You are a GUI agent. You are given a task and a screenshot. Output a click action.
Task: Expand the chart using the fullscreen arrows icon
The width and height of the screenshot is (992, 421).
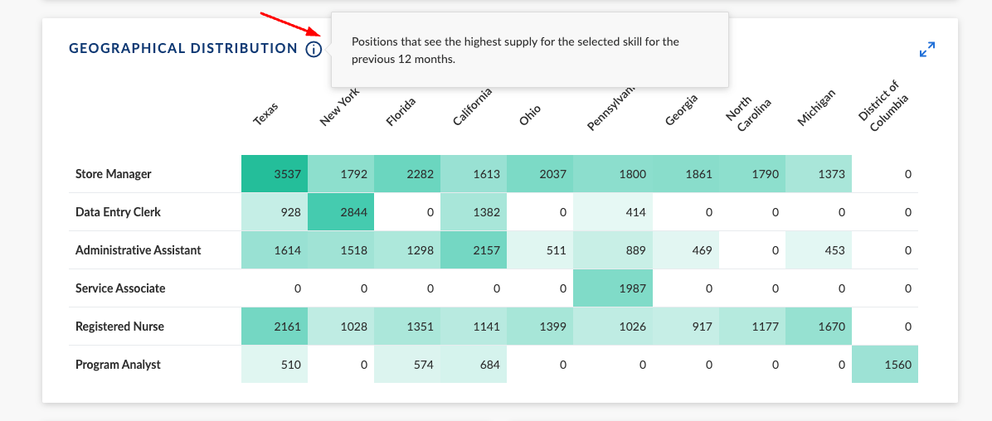click(927, 50)
